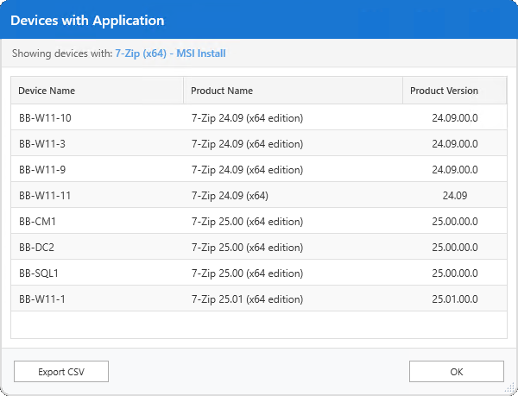518x396 pixels.
Task: Click version cell 25.01.00.0
Action: (x=455, y=299)
